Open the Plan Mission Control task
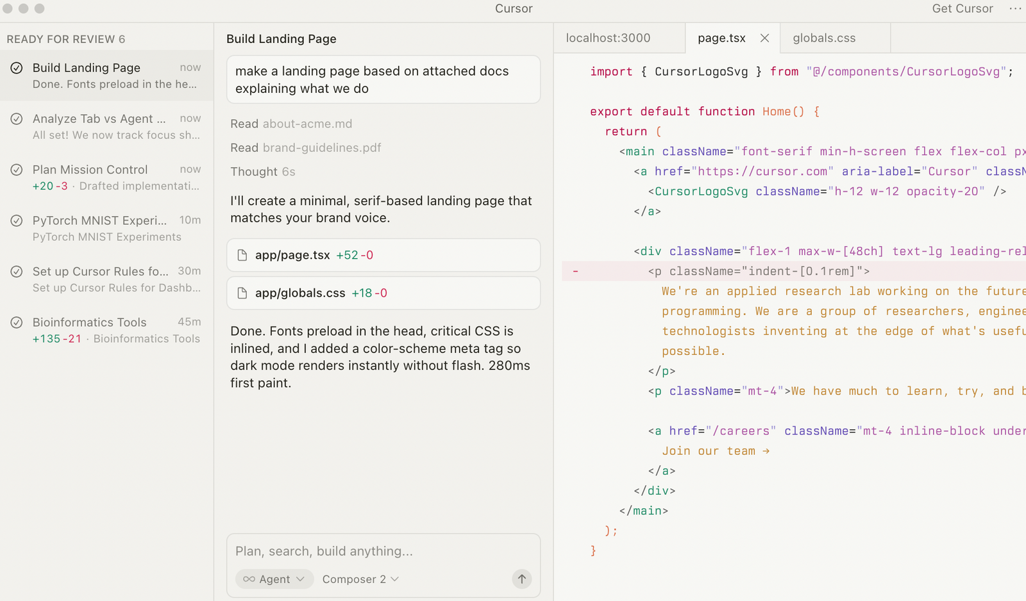 coord(106,177)
